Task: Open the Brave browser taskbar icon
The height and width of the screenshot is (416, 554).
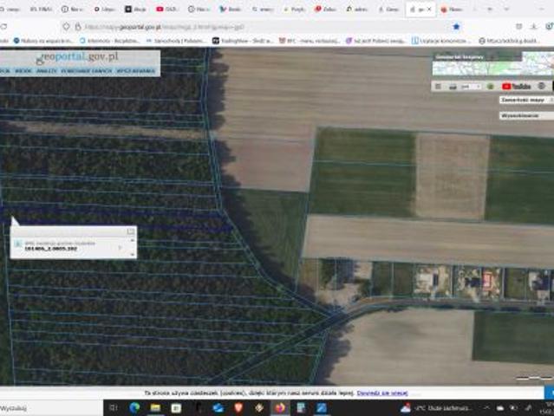Action: pos(238,407)
